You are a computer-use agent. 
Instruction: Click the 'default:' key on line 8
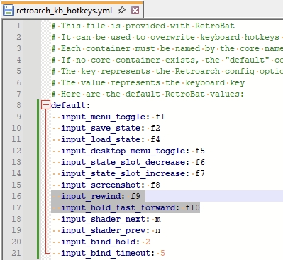[71, 105]
